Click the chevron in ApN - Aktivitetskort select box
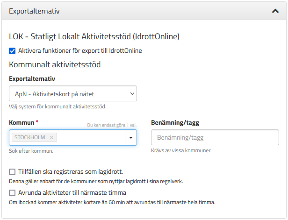Screen dimensions: 288x220 pyautogui.click(x=132, y=94)
